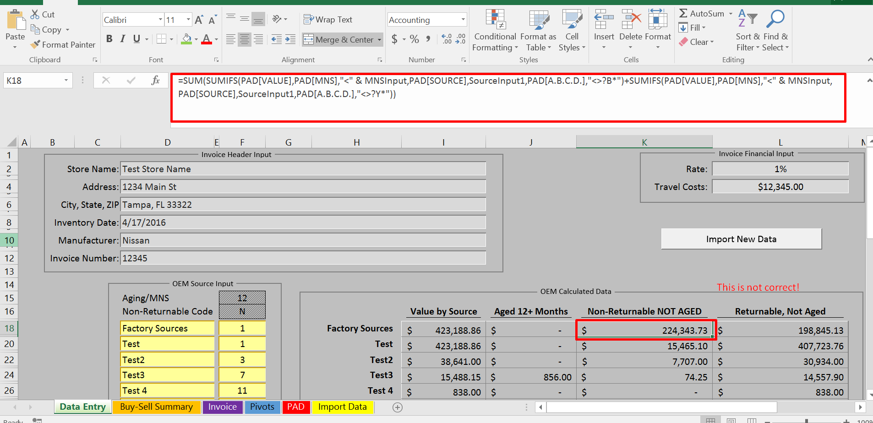This screenshot has width=873, height=423.
Task: Click the Import New Data button
Action: click(741, 239)
